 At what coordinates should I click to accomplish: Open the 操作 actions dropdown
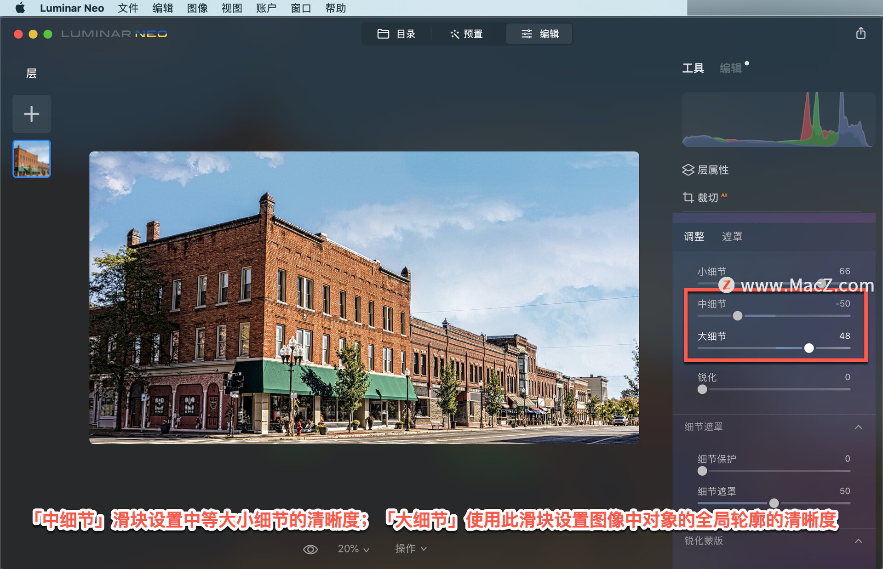pos(411,549)
